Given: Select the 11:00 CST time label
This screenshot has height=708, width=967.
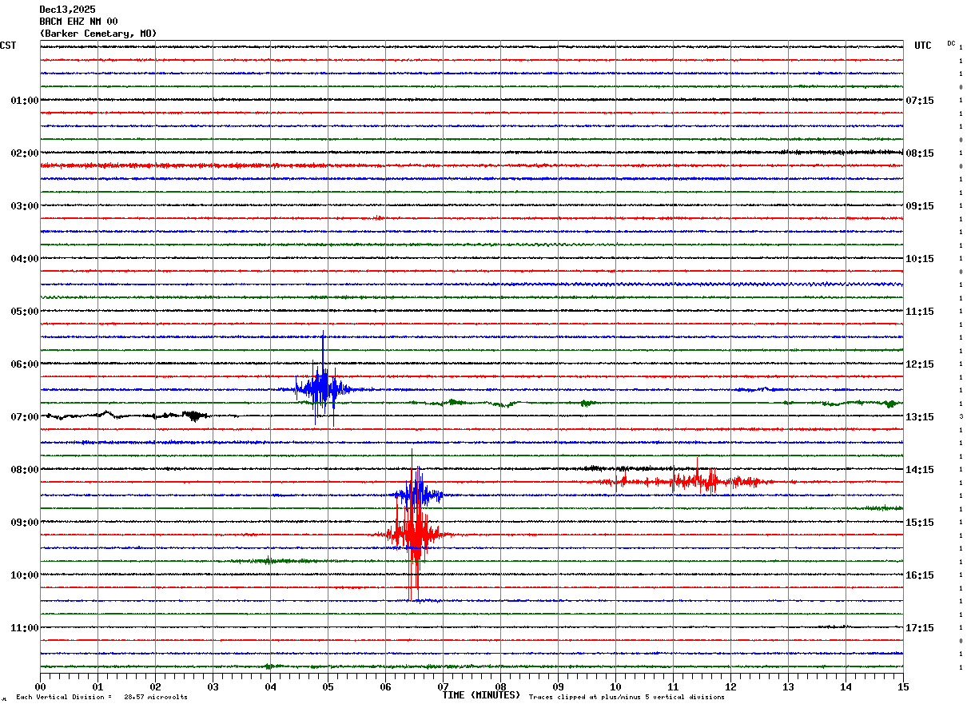Looking at the screenshot, I should tap(24, 628).
